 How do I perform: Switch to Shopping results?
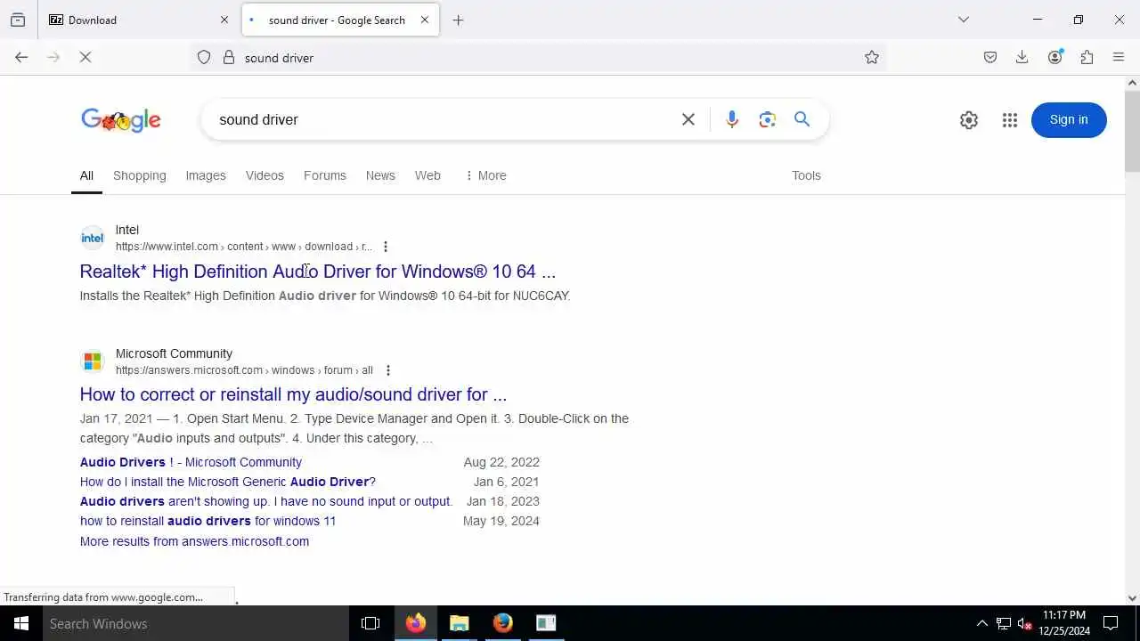click(x=140, y=175)
